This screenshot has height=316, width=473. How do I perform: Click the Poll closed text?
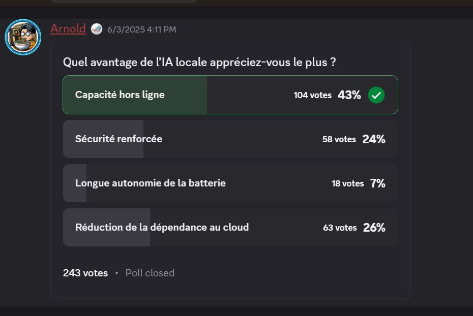click(150, 273)
